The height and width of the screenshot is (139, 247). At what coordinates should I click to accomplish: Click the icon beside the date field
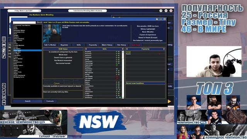tap(40, 11)
